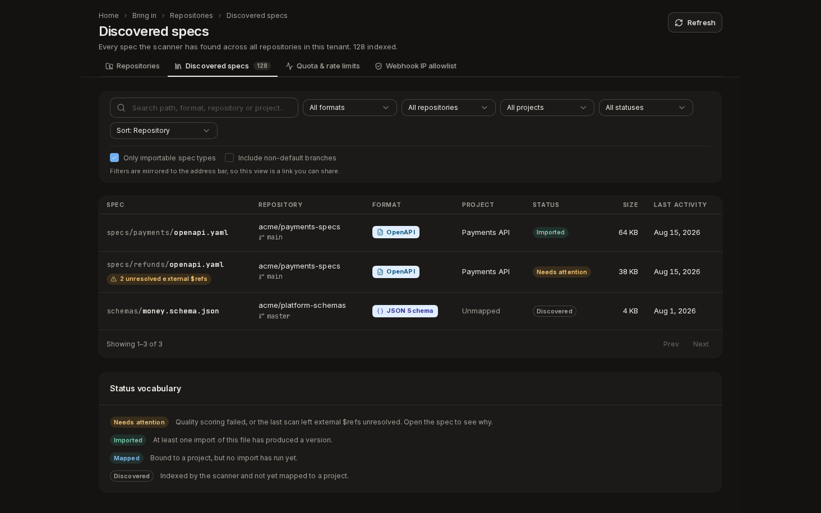Image resolution: width=821 pixels, height=513 pixels.
Task: Click the Repositories tab icon
Action: [x=109, y=66]
